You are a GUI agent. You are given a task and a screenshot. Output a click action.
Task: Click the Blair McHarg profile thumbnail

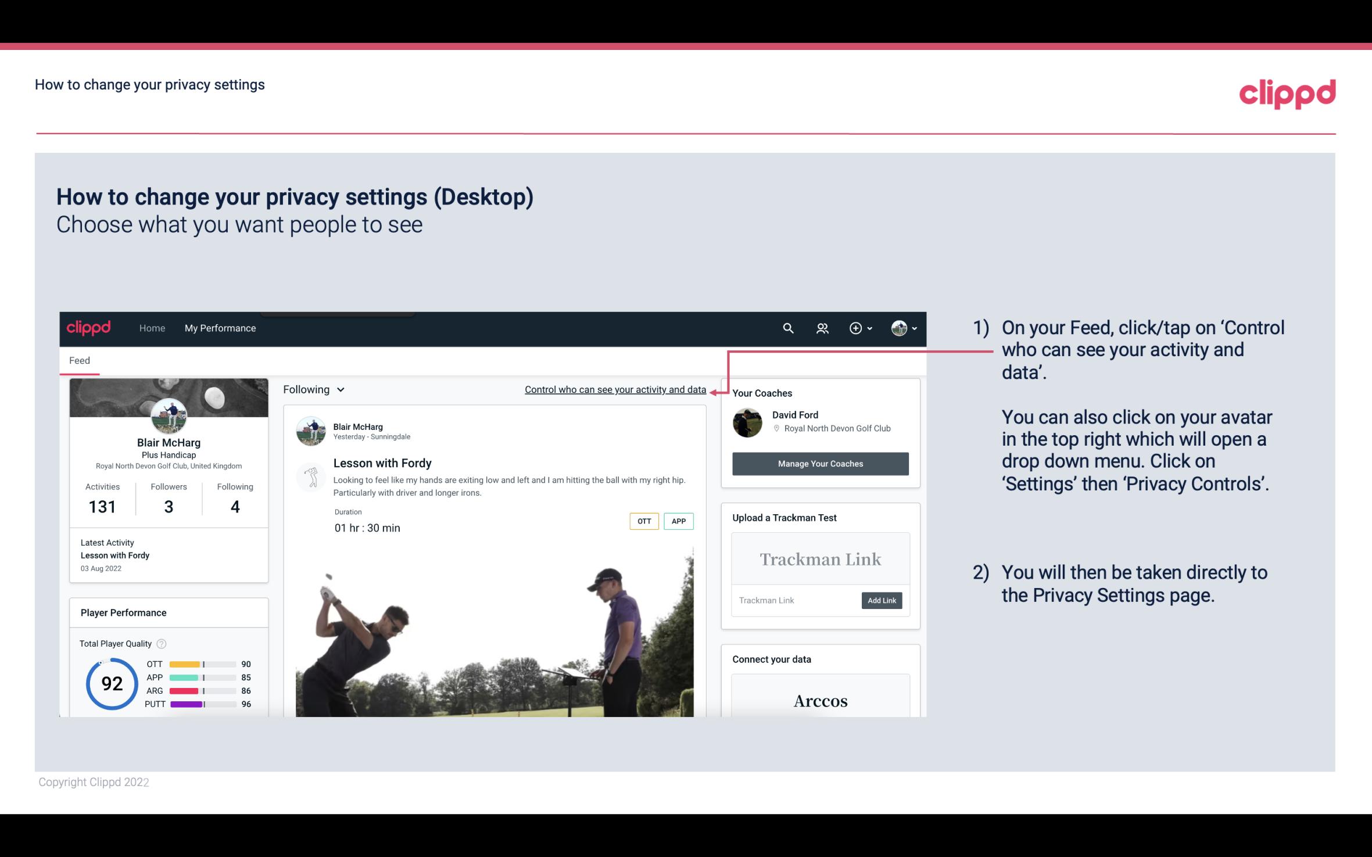168,415
